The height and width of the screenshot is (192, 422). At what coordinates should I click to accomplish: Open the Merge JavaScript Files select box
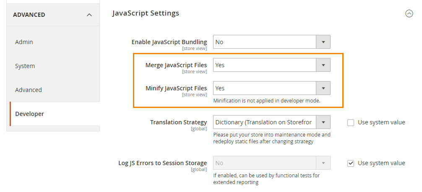click(x=265, y=65)
